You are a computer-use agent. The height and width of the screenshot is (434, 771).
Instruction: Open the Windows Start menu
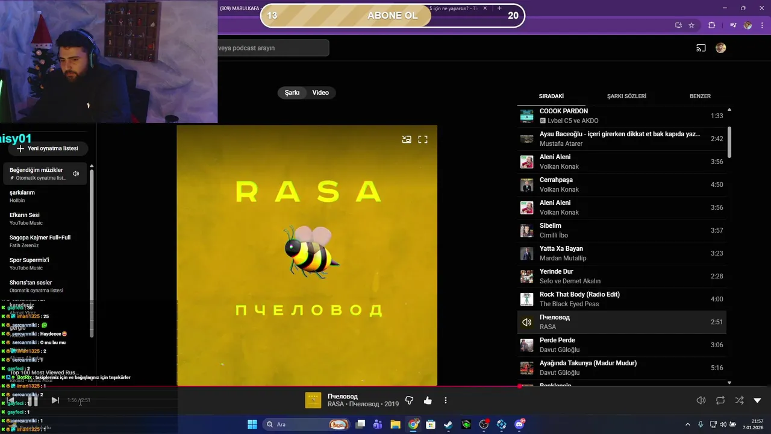point(252,424)
